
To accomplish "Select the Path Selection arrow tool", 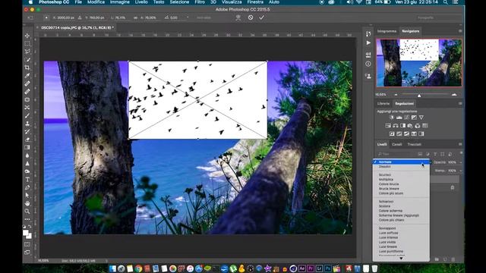I will click(27, 196).
